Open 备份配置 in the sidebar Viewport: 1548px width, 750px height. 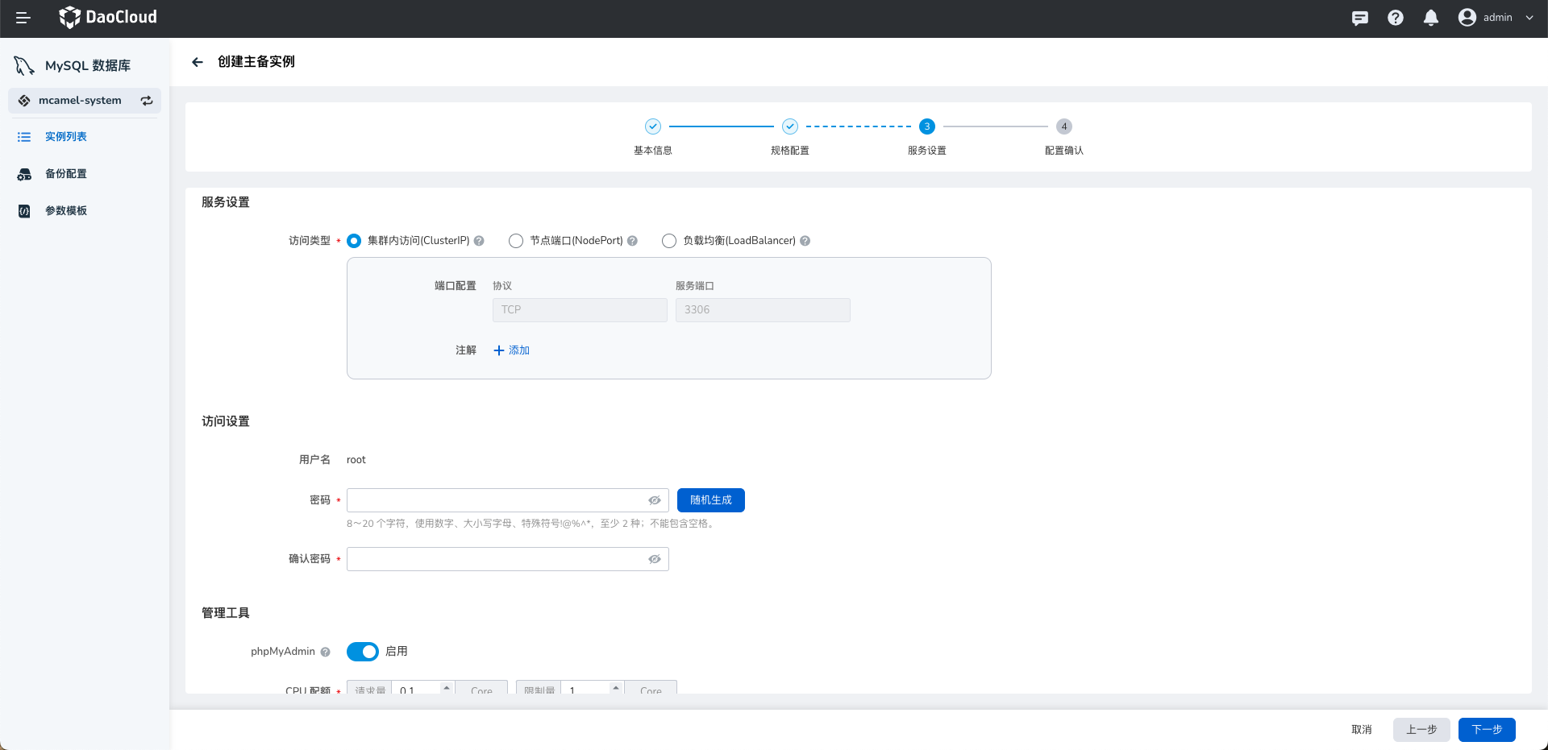66,174
